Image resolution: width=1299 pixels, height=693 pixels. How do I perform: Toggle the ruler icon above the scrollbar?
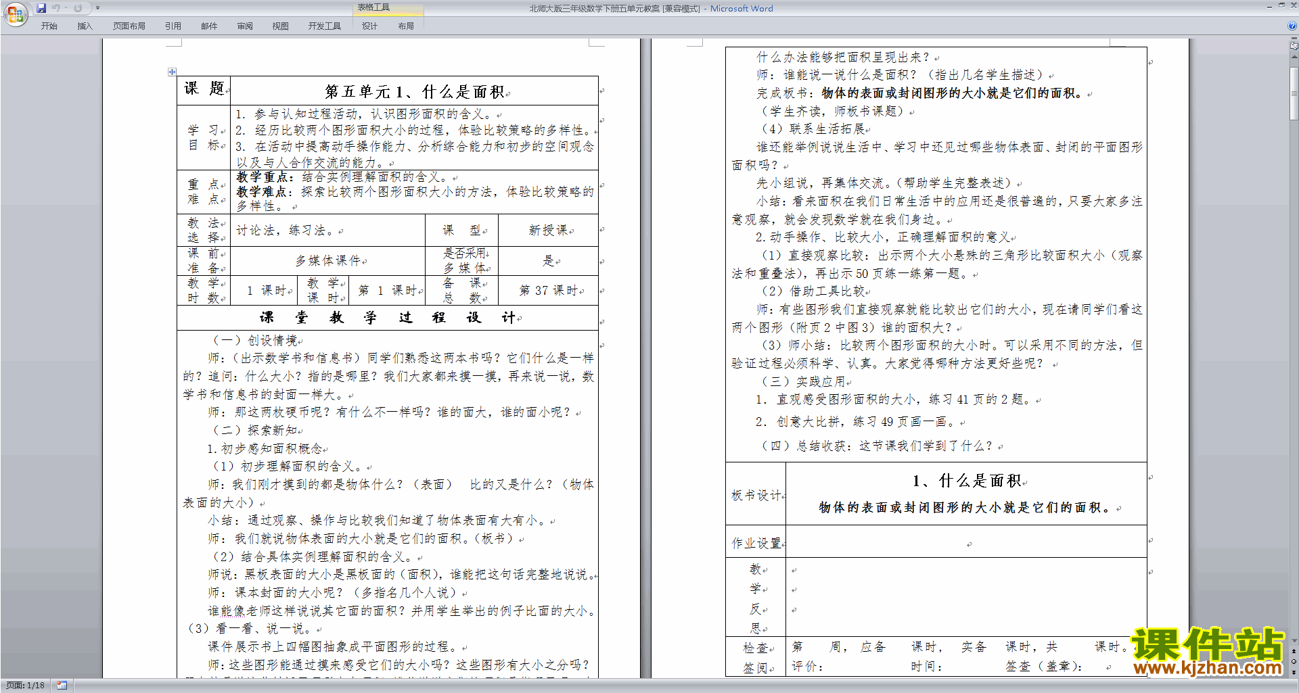[1294, 47]
